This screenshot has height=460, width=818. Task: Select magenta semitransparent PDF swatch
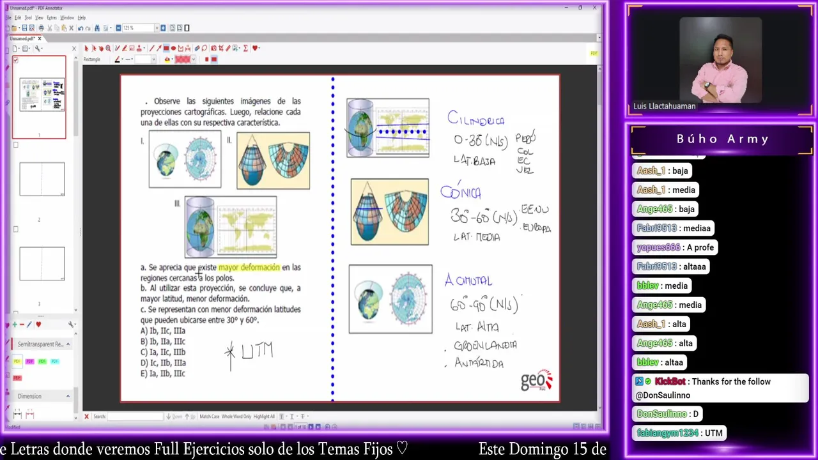pos(29,361)
